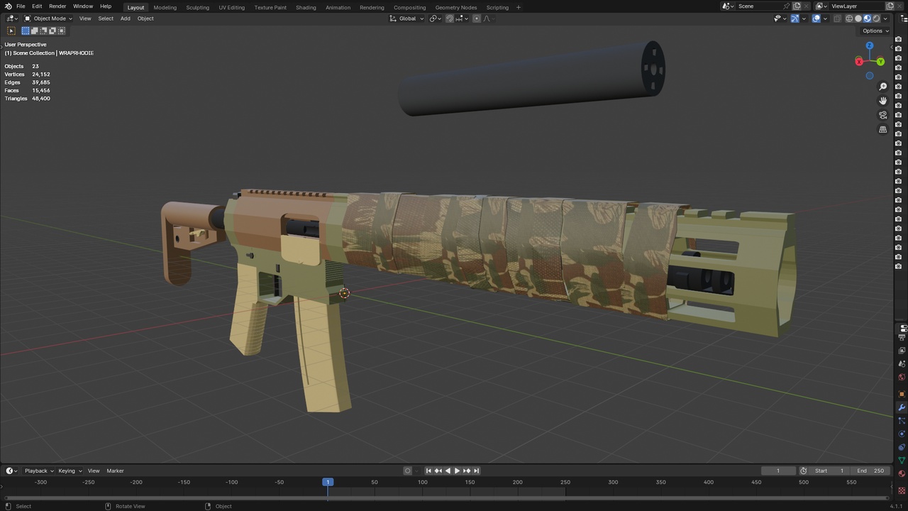Open the Material properties tab
Screen dimensions: 908x511
click(902, 473)
